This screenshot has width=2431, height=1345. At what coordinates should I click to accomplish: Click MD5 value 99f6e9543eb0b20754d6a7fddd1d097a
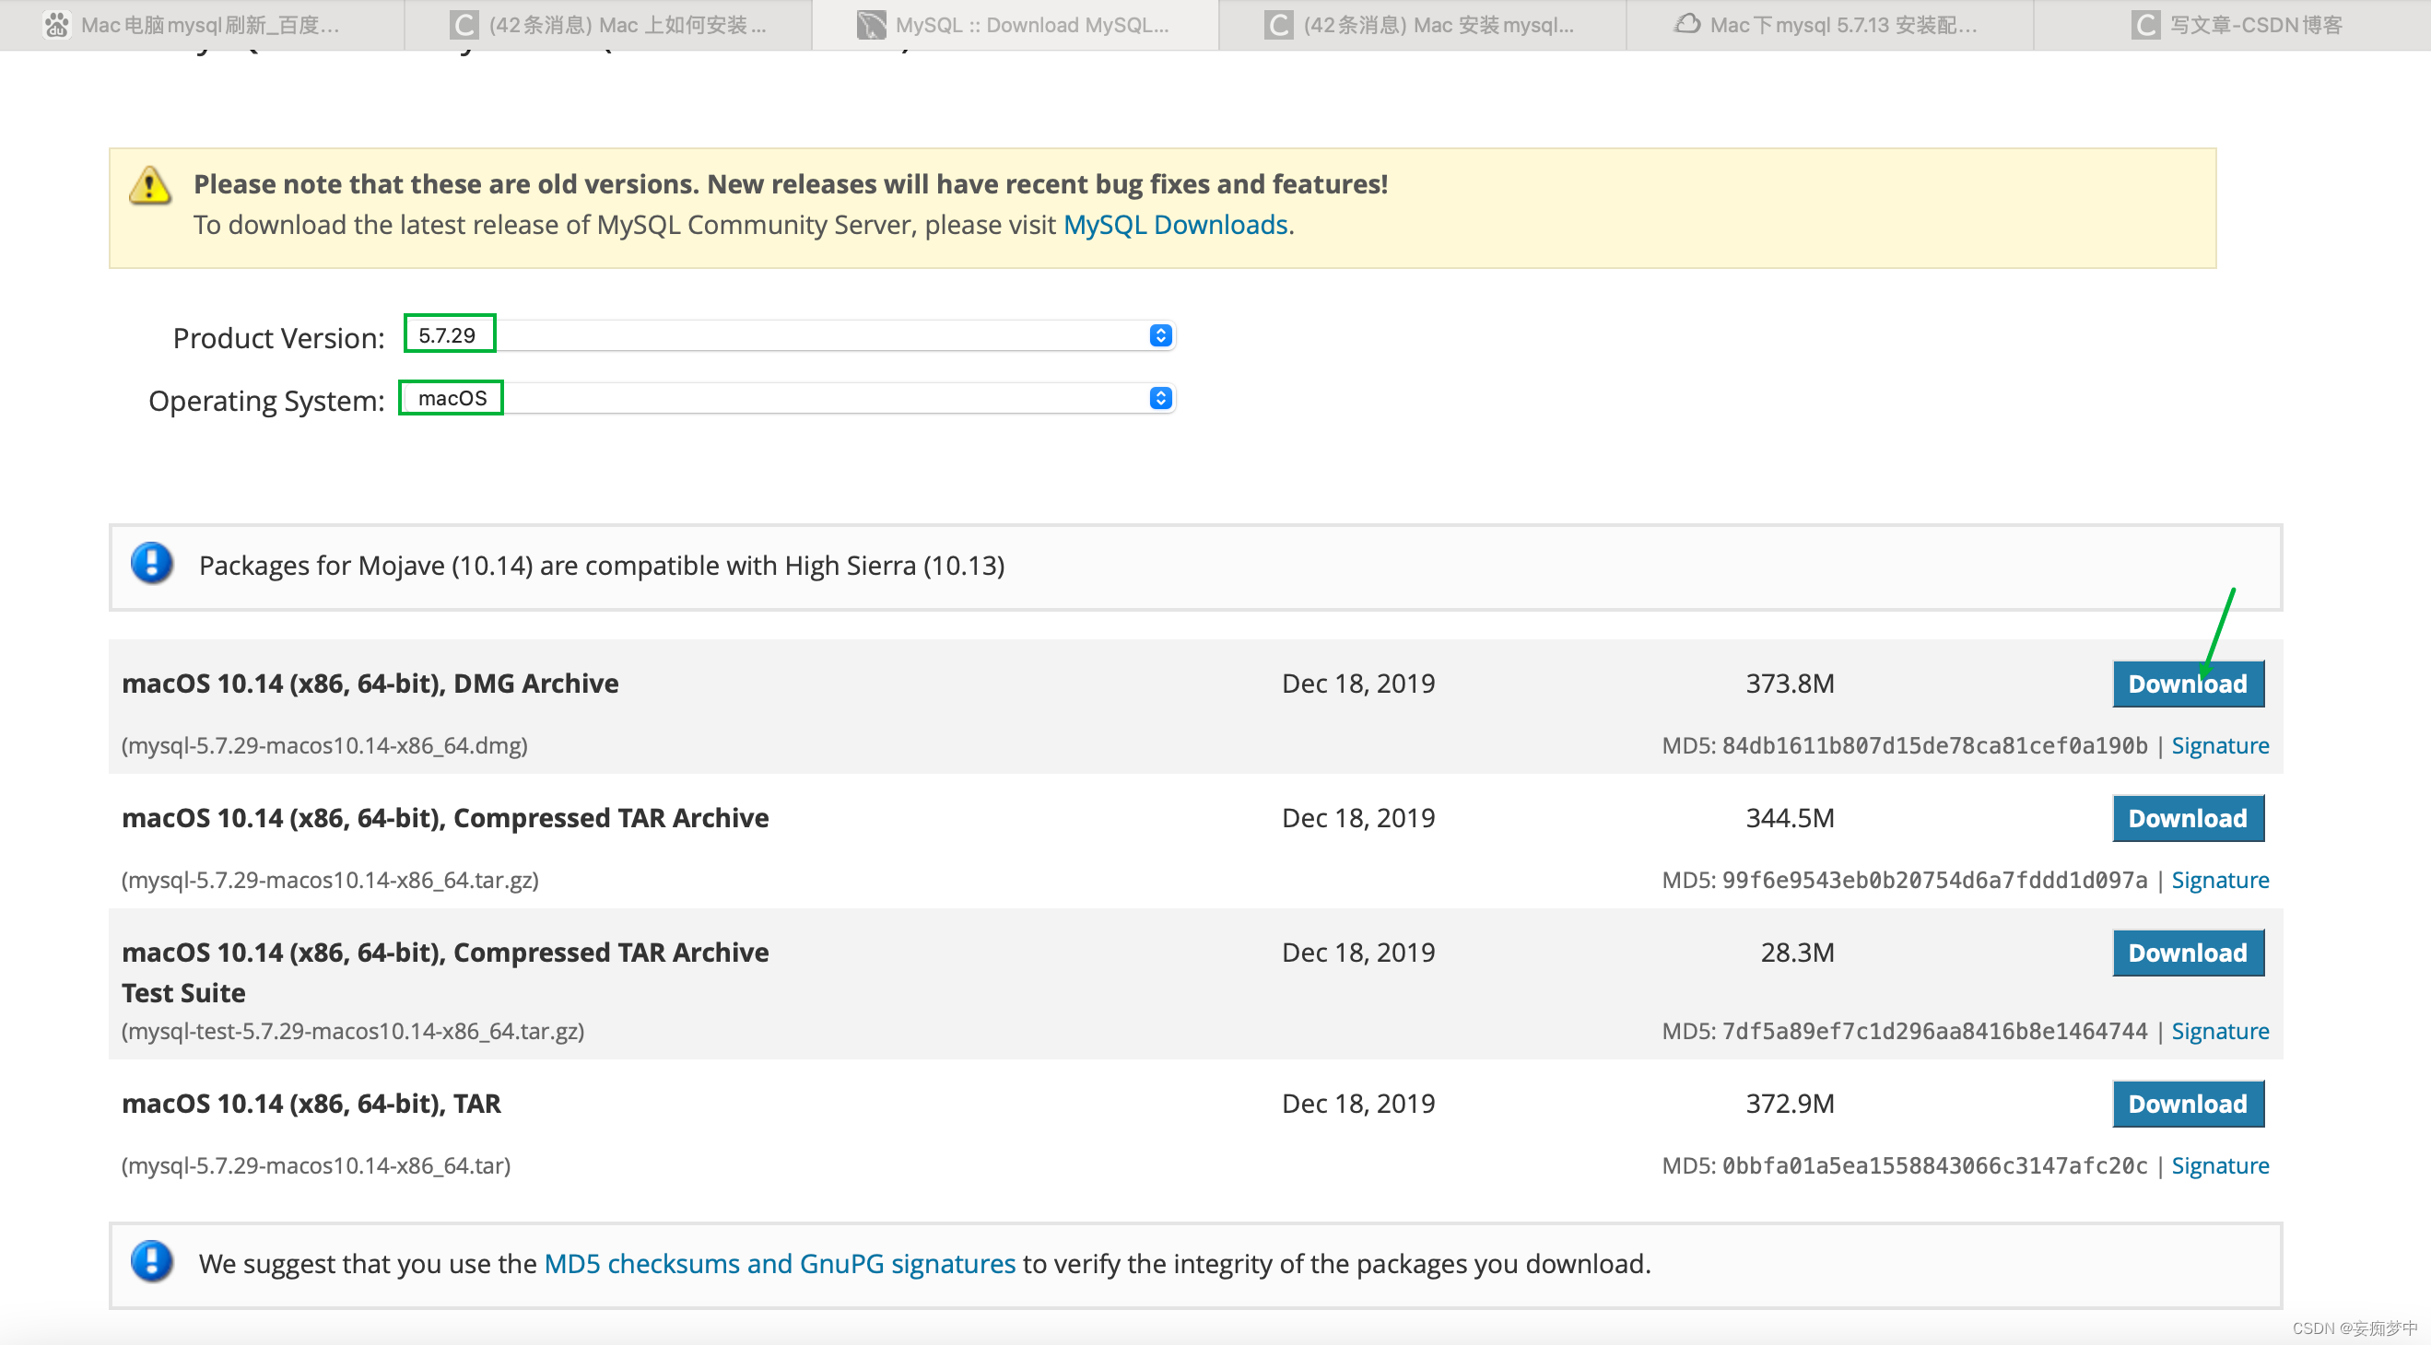pyautogui.click(x=1934, y=880)
